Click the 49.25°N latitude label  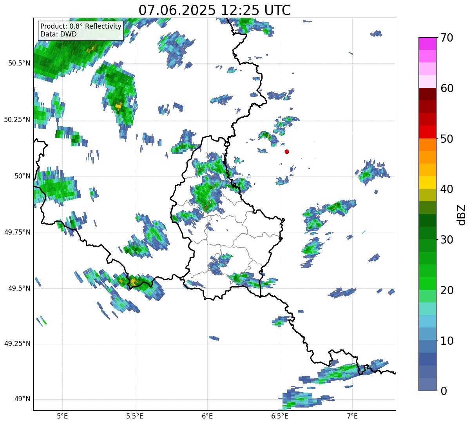[17, 344]
